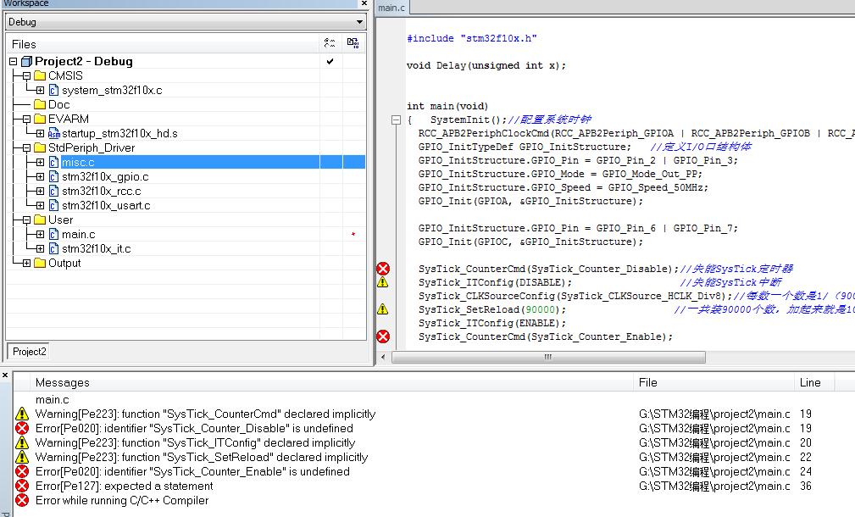Image resolution: width=855 pixels, height=517 pixels.
Task: Collapse the CMSIS folder
Action: click(x=27, y=75)
